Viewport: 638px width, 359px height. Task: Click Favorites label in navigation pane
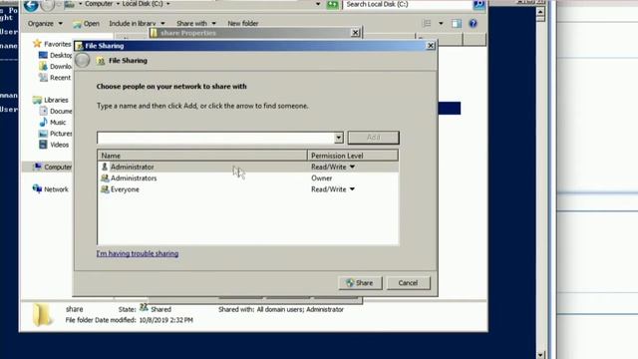pos(58,44)
